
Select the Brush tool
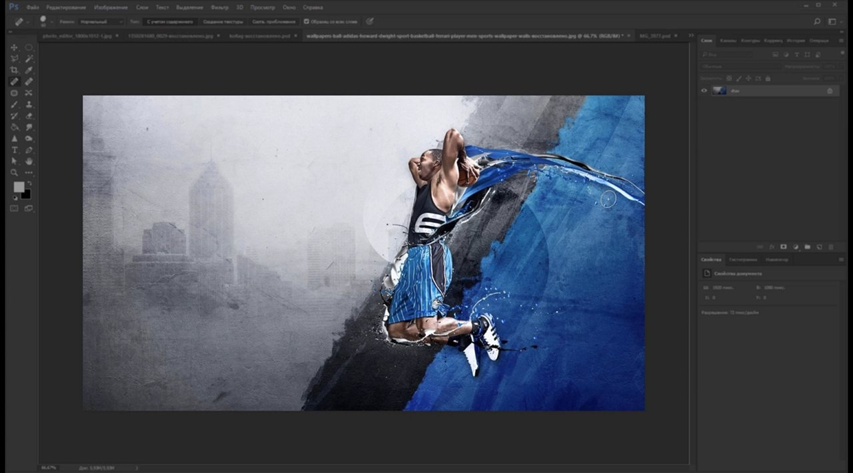point(14,104)
